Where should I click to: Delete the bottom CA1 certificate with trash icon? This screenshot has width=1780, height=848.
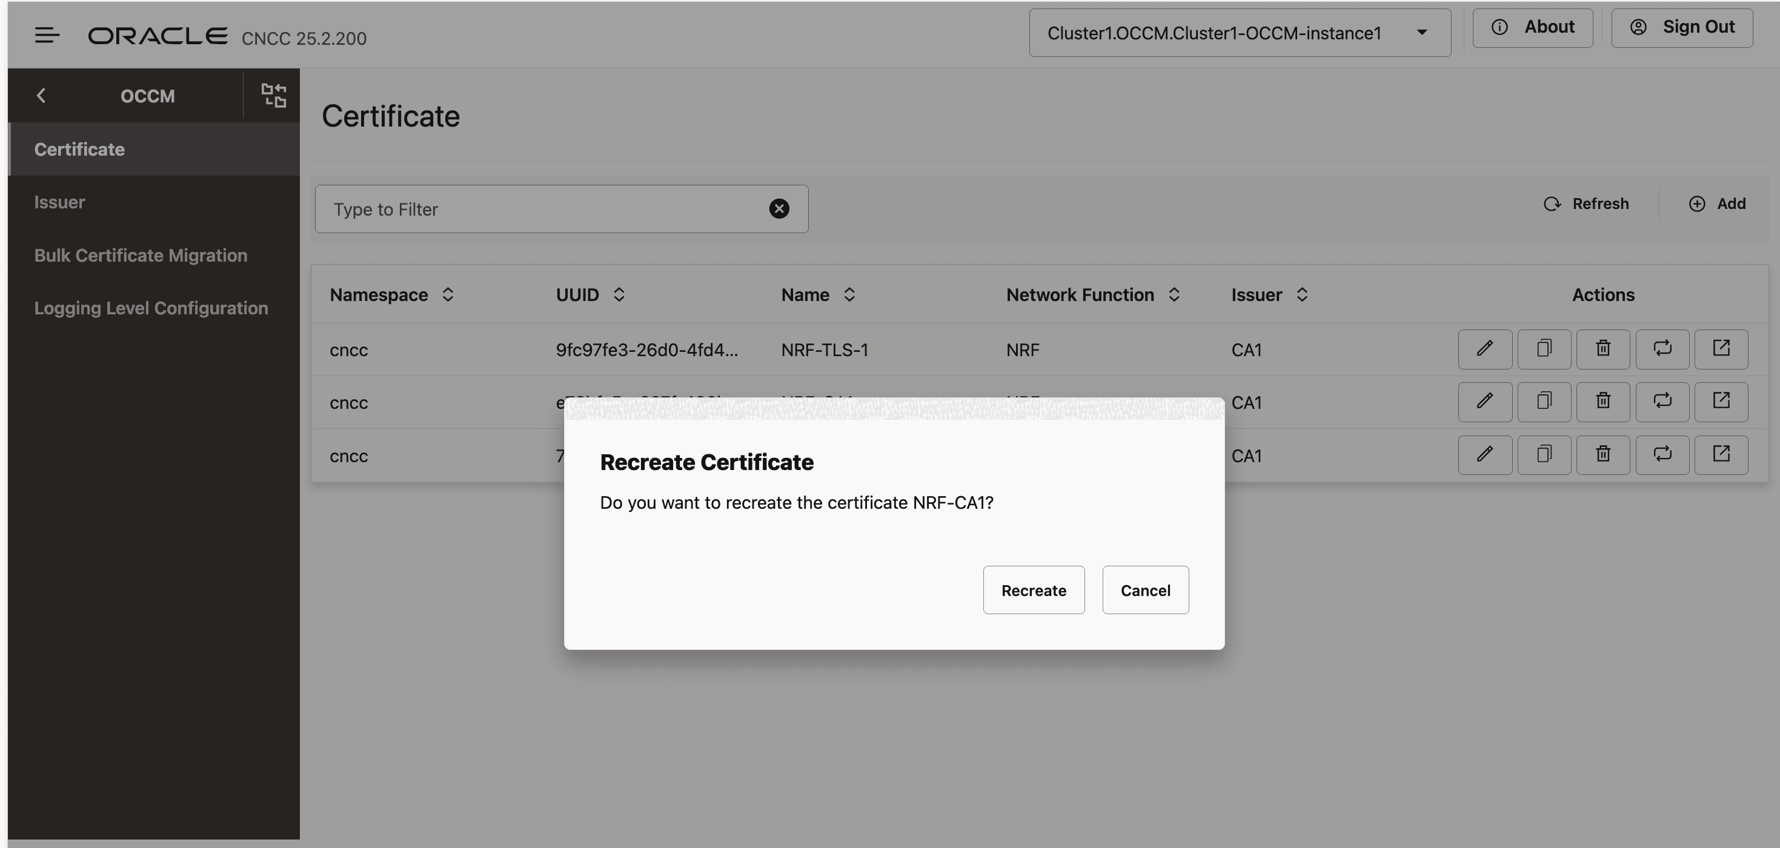[1603, 454]
